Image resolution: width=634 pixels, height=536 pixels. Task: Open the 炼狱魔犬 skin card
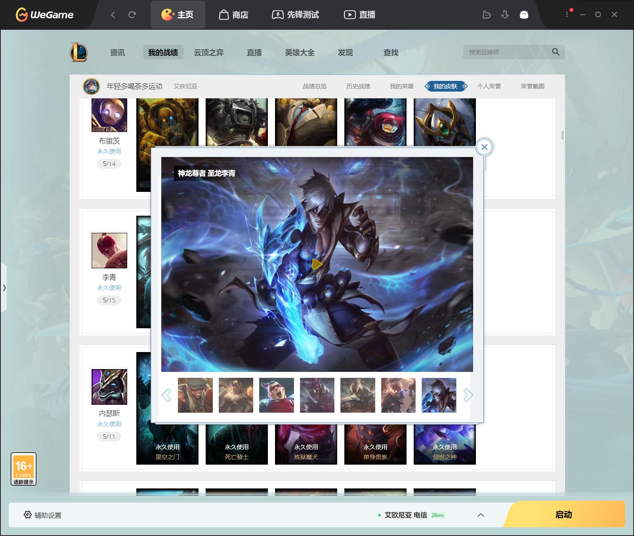point(306,444)
